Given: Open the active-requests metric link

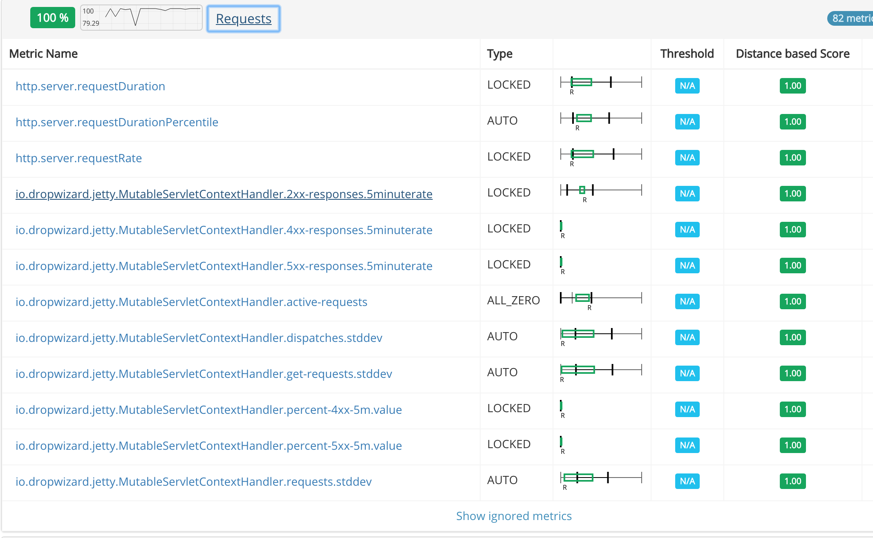Looking at the screenshot, I should 191,302.
